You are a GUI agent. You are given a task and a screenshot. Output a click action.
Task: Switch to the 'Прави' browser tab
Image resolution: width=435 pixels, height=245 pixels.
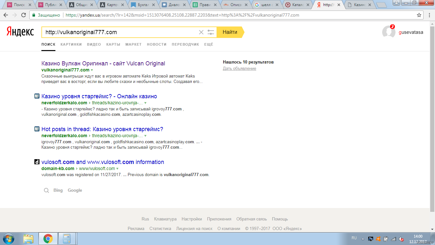pos(204,5)
